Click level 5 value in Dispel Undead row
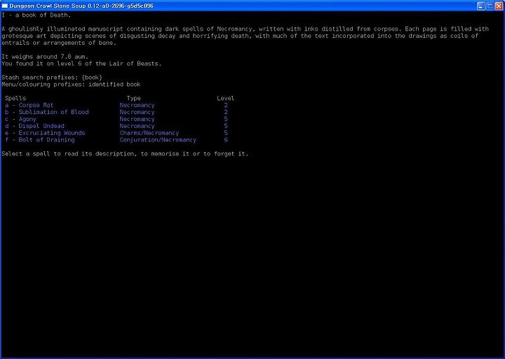The width and height of the screenshot is (505, 359). 226,126
